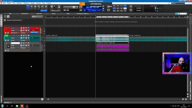
Task: Click the selected Iron Sky clip region
Action: coord(112,38)
